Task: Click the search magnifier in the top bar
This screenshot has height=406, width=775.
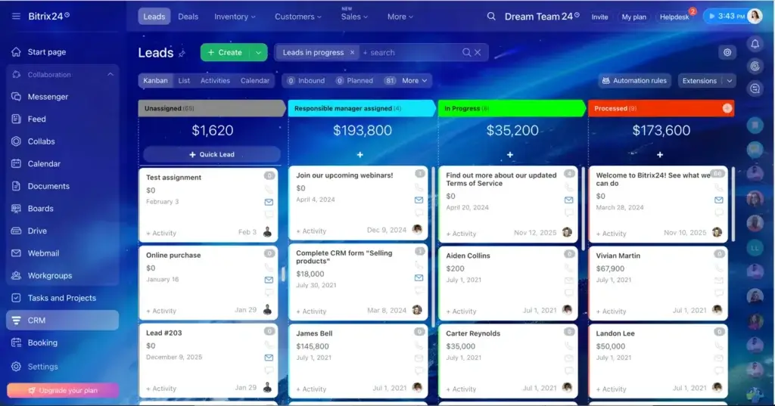Action: [490, 17]
